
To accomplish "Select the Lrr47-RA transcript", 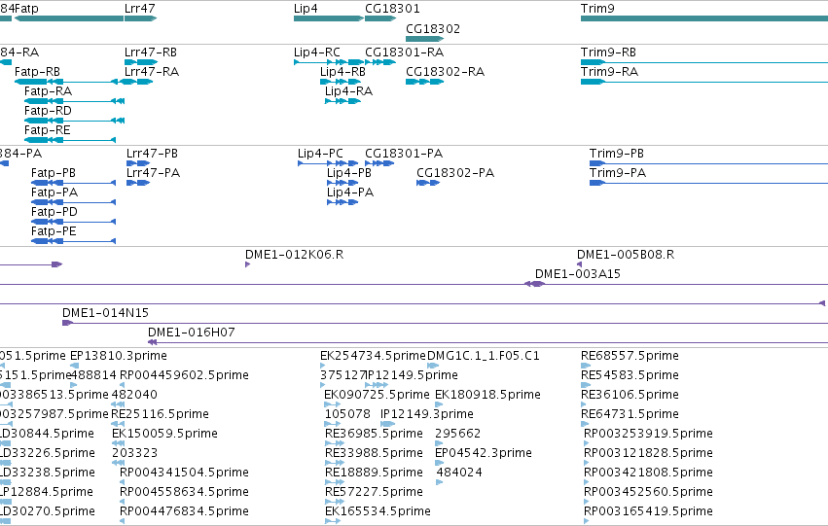I will 139,82.
